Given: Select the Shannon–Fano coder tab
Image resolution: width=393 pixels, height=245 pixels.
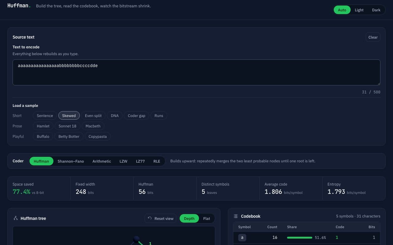Looking at the screenshot, I should [x=71, y=161].
